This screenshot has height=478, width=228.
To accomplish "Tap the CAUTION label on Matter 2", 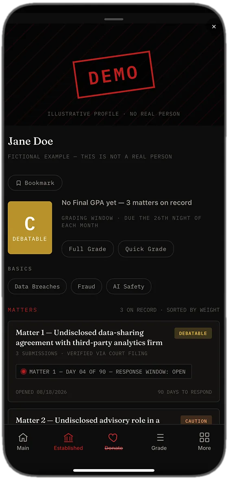I will point(196,421).
